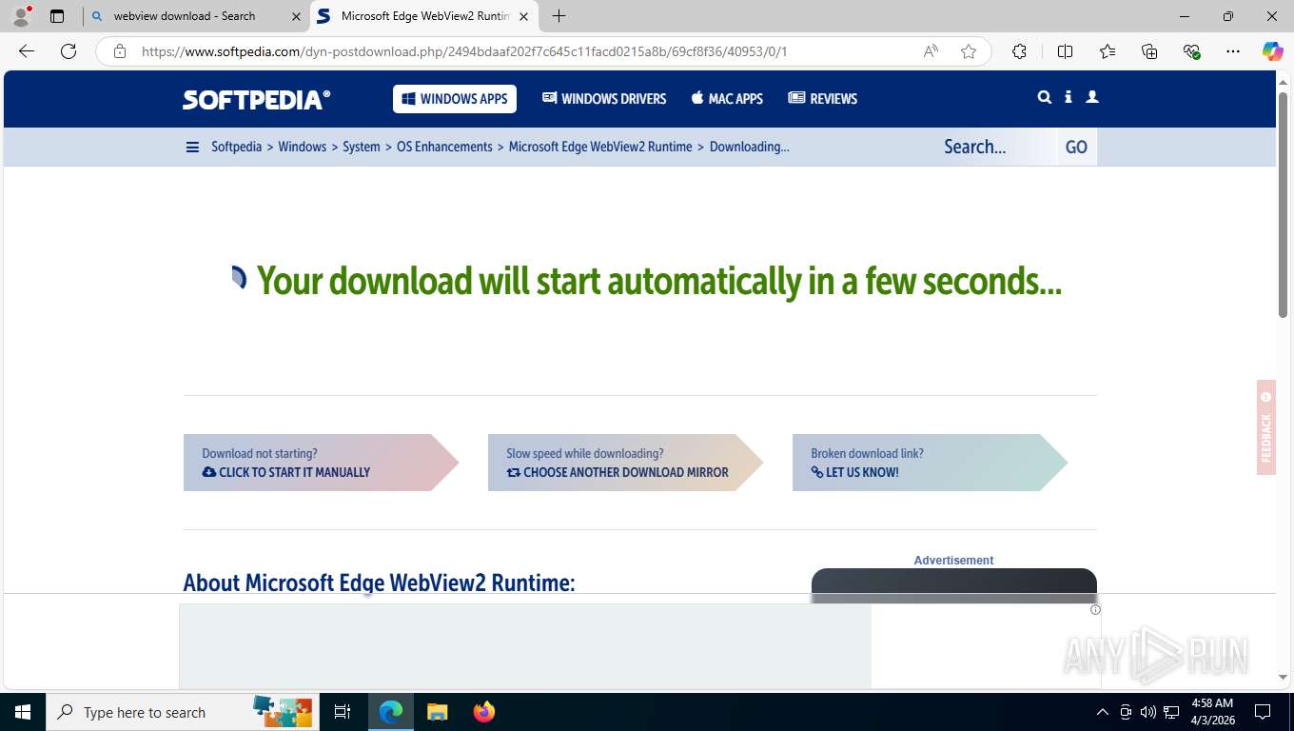Add this page to favorites with the star icon
This screenshot has height=731, width=1294.
969,51
